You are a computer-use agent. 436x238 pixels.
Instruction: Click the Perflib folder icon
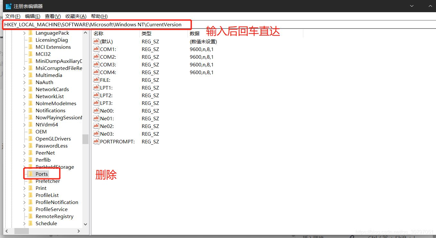(31, 160)
